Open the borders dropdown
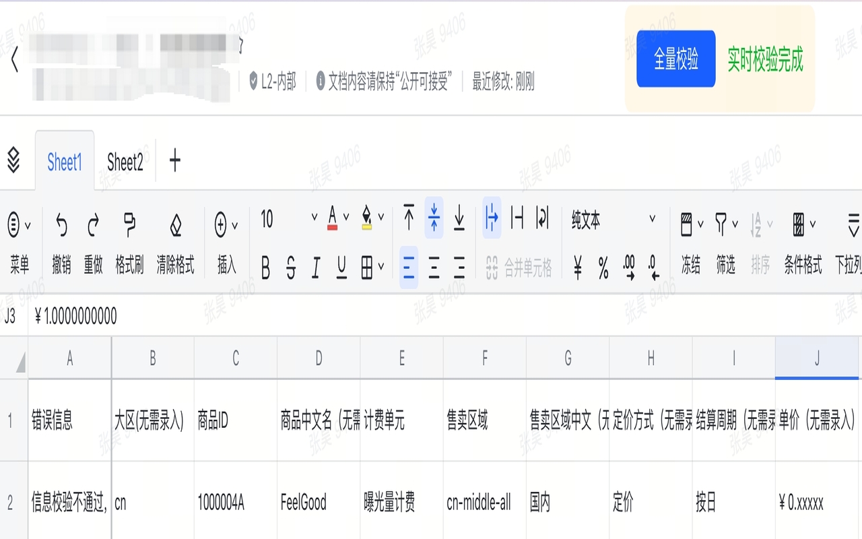 tap(372, 268)
